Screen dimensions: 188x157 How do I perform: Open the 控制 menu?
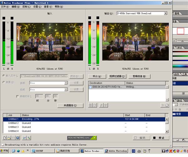tap(27, 7)
